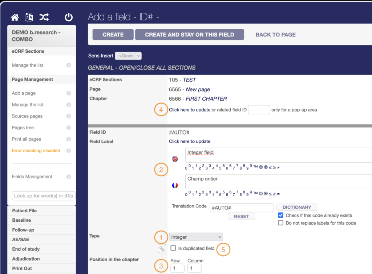This screenshot has height=274, width=372.
Task: Click the English flag icon
Action: click(175, 159)
